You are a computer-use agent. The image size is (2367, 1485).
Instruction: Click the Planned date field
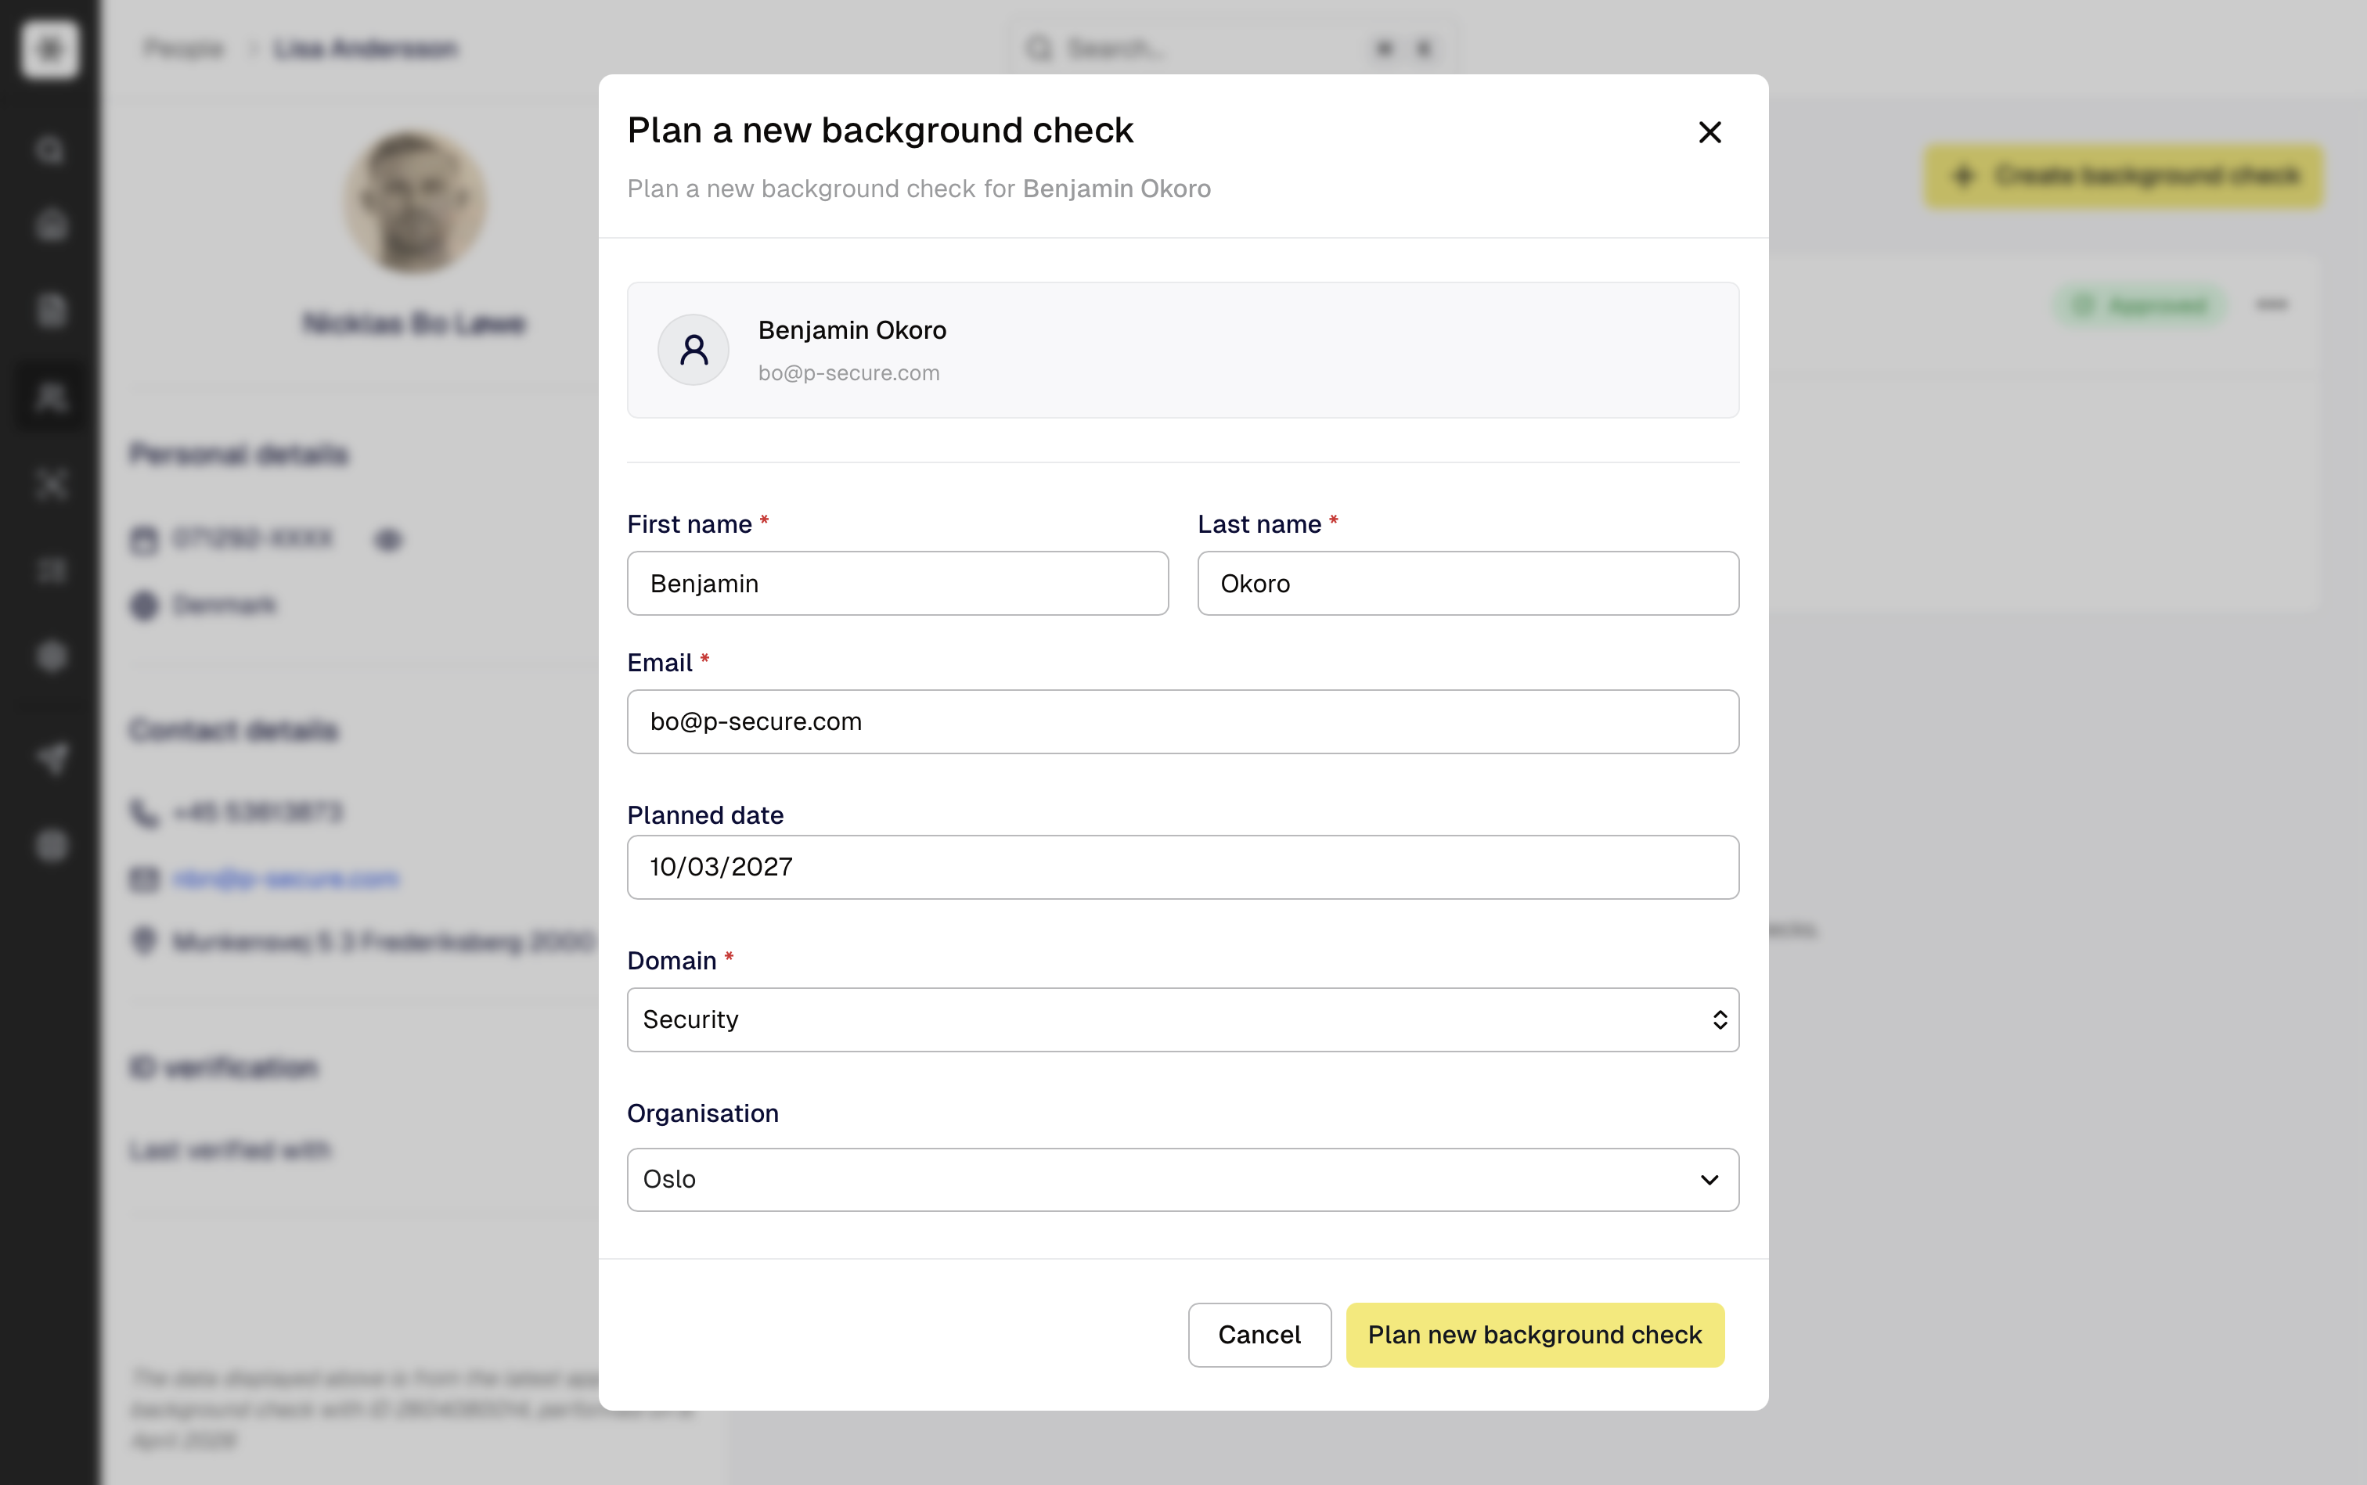1182,867
